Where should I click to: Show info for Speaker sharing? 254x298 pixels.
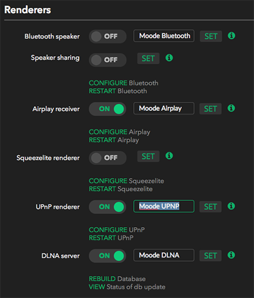click(169, 58)
